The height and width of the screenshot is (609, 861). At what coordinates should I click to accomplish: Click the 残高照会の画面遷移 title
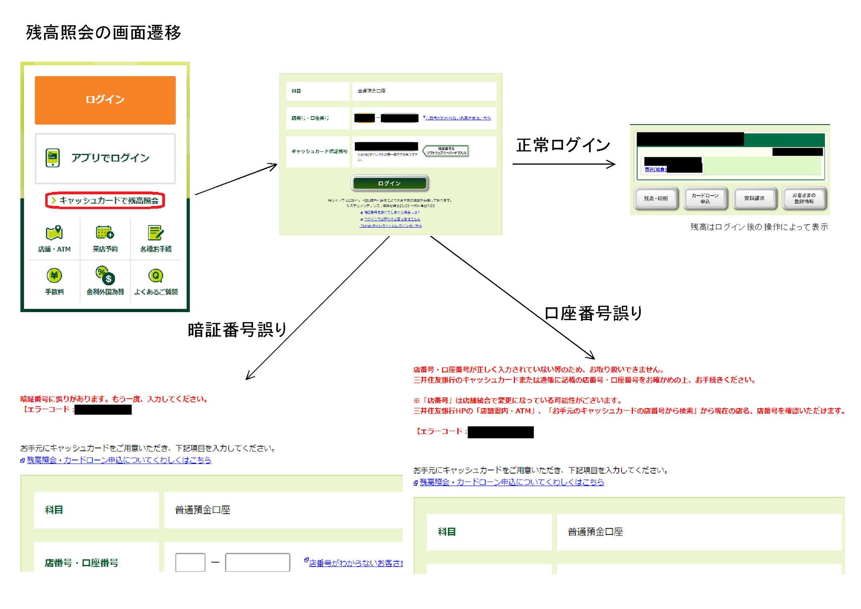[x=103, y=32]
